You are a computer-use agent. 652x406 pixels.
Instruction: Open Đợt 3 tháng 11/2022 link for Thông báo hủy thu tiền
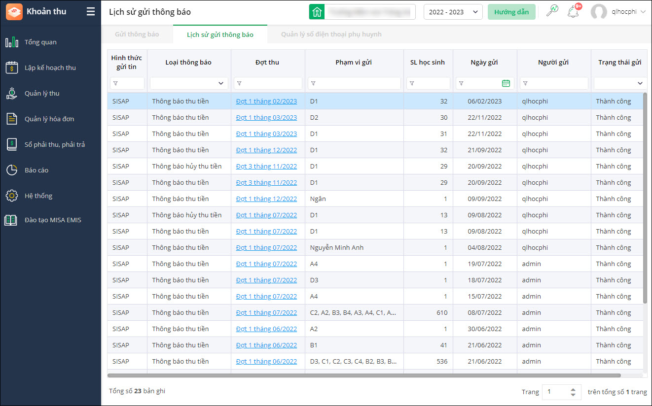tap(266, 166)
